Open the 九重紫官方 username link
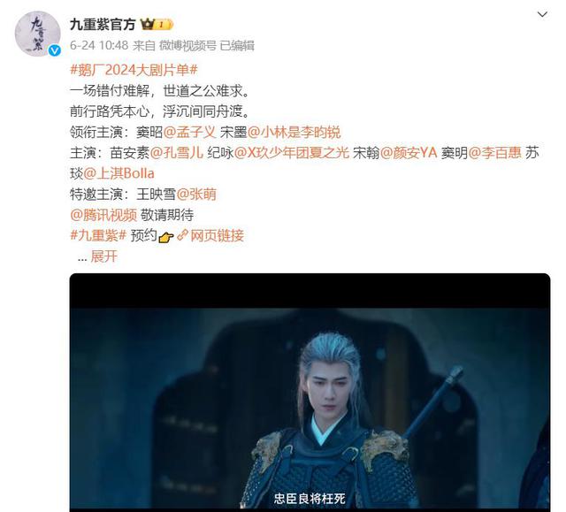Screen dimensions: 566x512 point(103,25)
